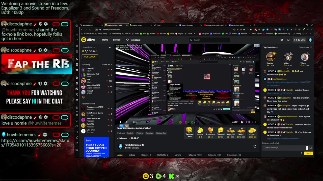This screenshot has width=323, height=181.
Task: Send a Ninjaghini gift
Action: tap(231, 132)
